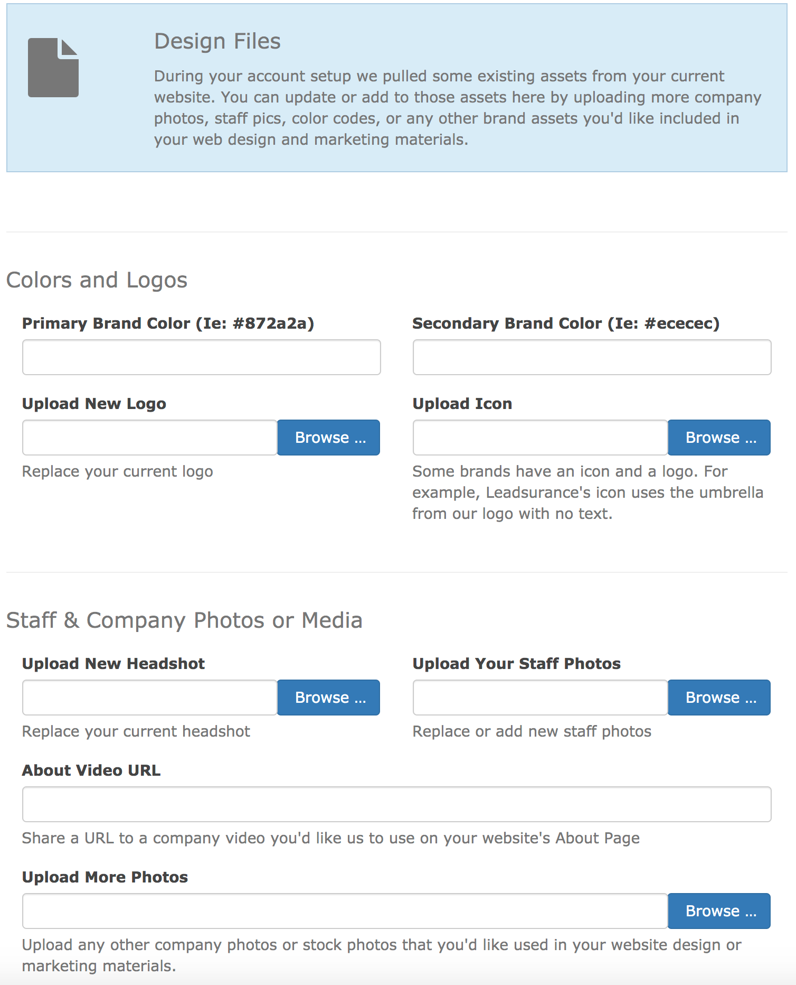Click the Primary Brand Color input
Viewport: 796px width, 985px height.
201,357
